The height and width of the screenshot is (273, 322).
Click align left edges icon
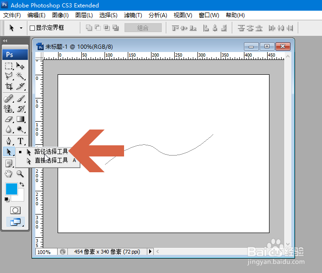point(206,28)
